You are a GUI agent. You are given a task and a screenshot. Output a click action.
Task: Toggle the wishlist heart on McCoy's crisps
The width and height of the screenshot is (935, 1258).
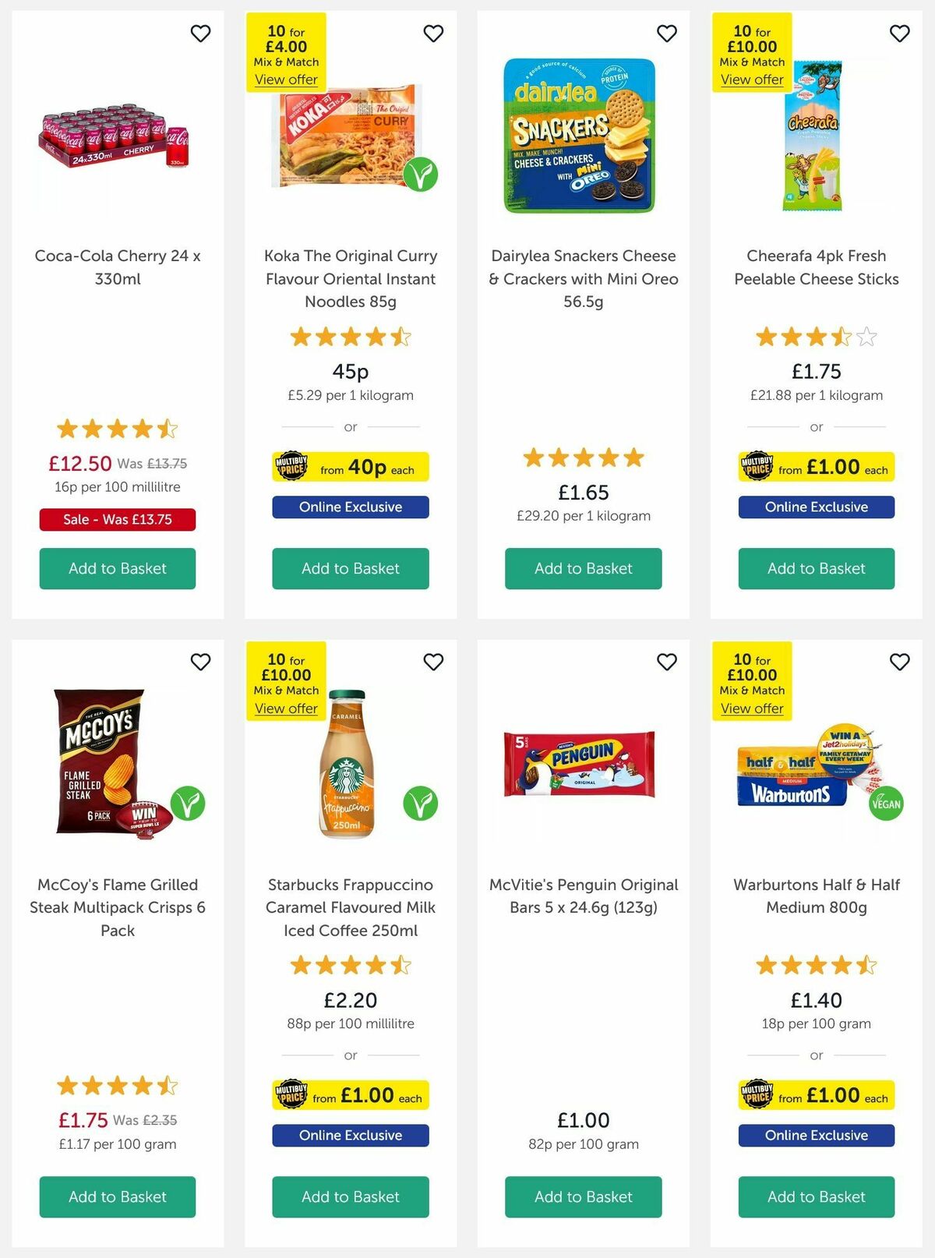[x=201, y=661]
